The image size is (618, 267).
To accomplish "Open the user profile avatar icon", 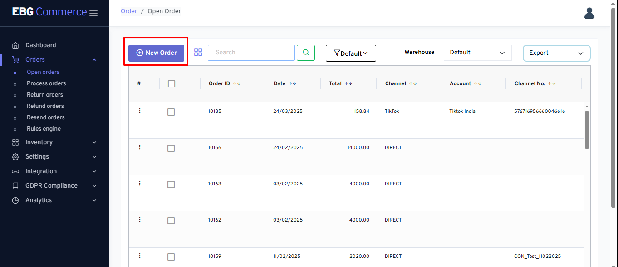I will (x=589, y=13).
